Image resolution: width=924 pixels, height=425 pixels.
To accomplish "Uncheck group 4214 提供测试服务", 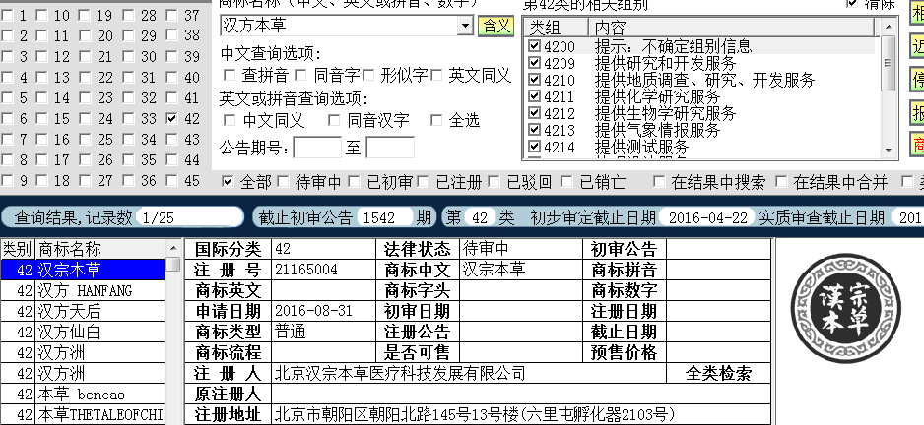I will point(534,145).
